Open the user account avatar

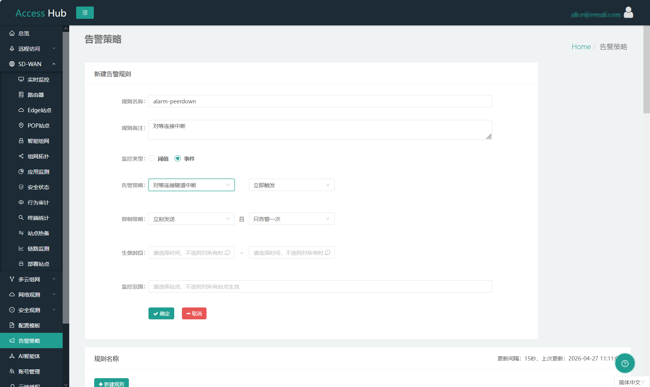[628, 13]
